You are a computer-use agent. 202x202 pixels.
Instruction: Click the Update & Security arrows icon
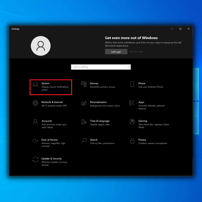(35, 160)
